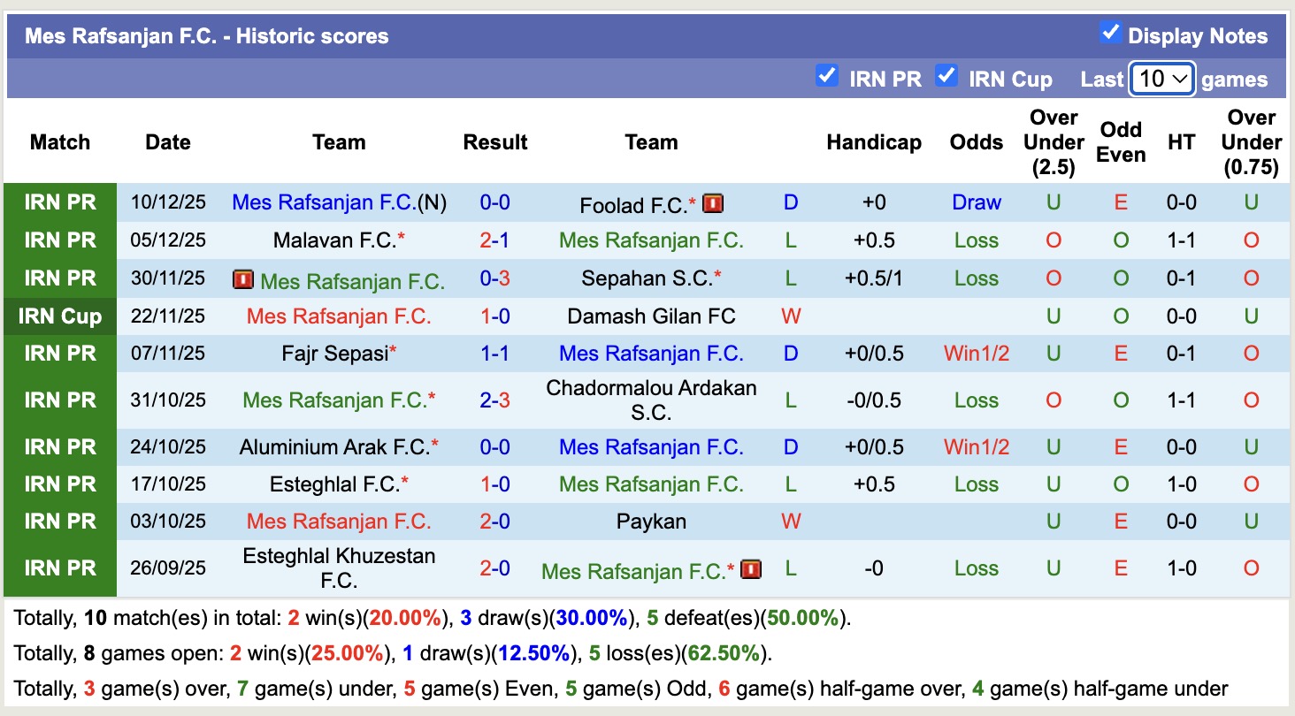1295x716 pixels.
Task: Click the Damash Gilan FC team name
Action: tap(652, 316)
